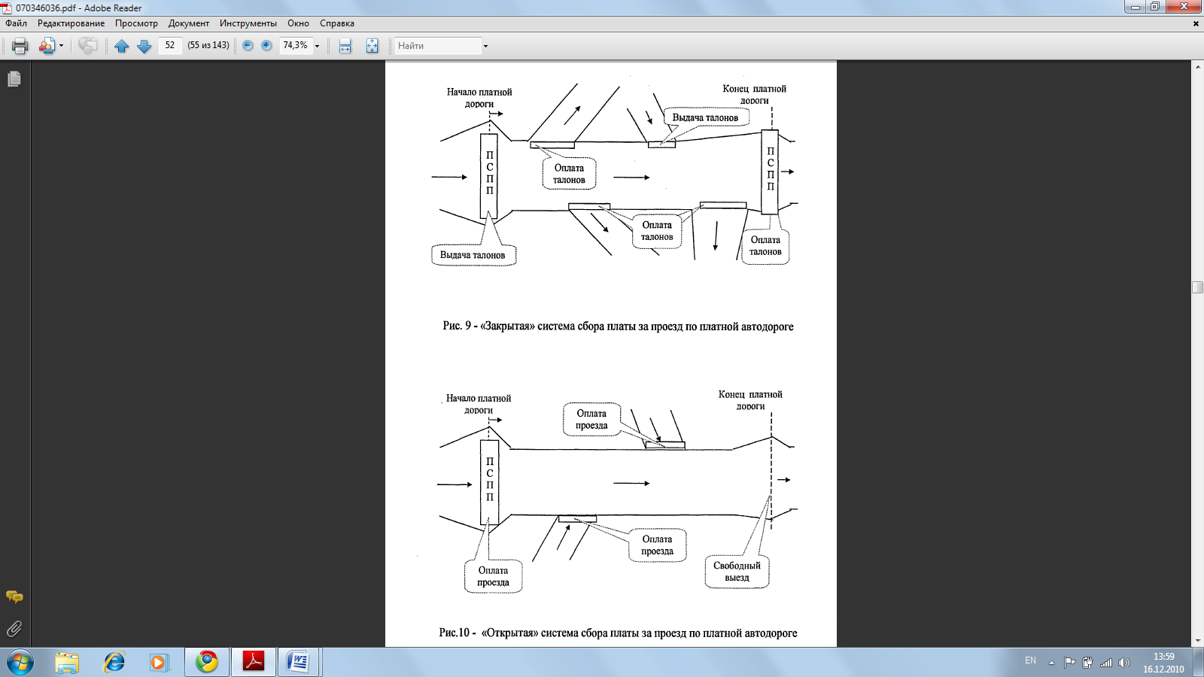The height and width of the screenshot is (677, 1204).
Task: Click 'Выдача талонов' label at bottom left
Action: coord(473,255)
